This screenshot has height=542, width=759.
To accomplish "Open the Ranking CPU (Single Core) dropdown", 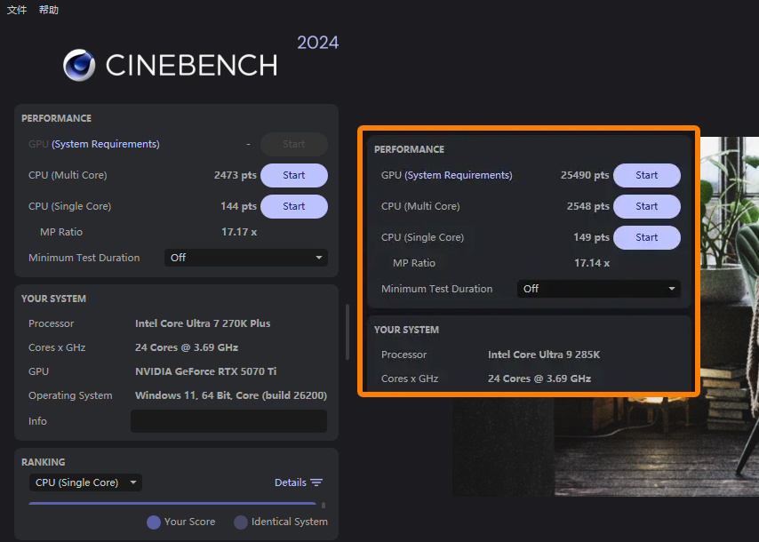I will 85,482.
